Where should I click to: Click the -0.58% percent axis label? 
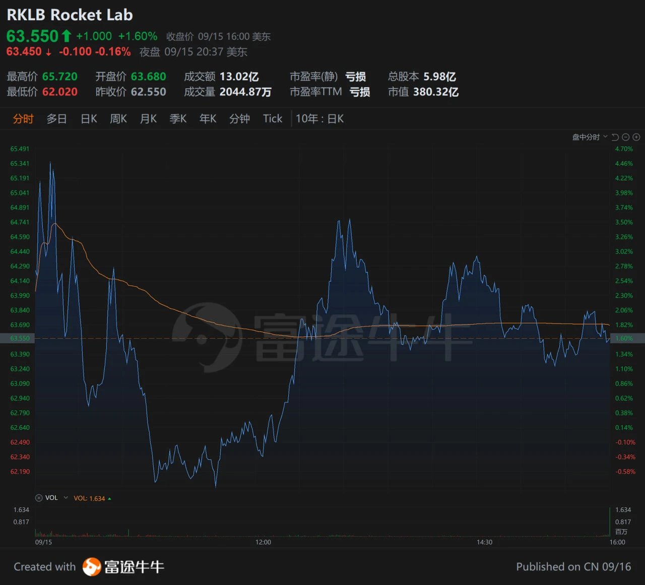click(625, 472)
